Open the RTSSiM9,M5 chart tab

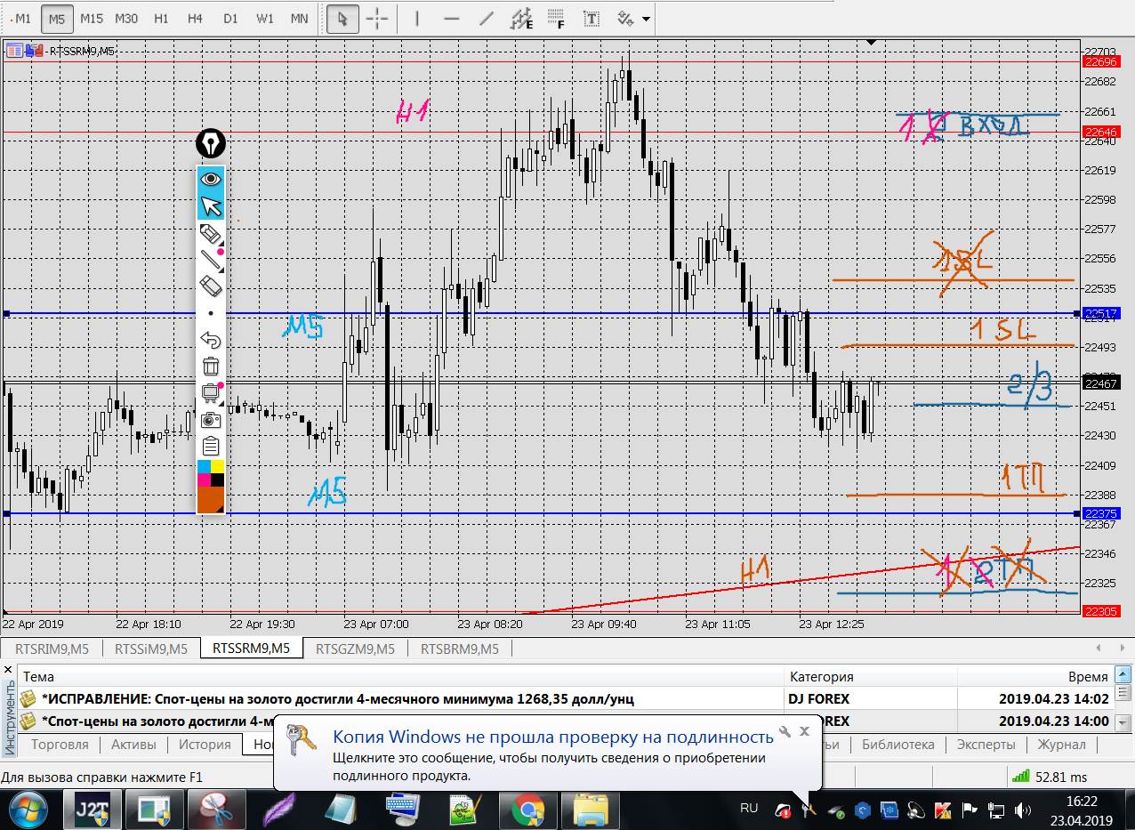pos(151,649)
